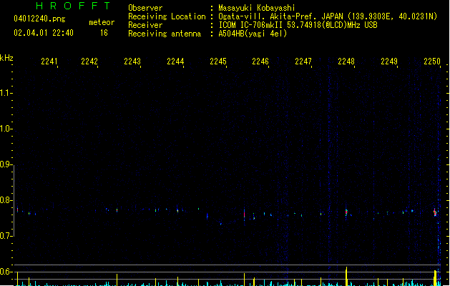Click the 2247 time marker
Image resolution: width=450 pixels, height=286 pixels.
(x=303, y=61)
